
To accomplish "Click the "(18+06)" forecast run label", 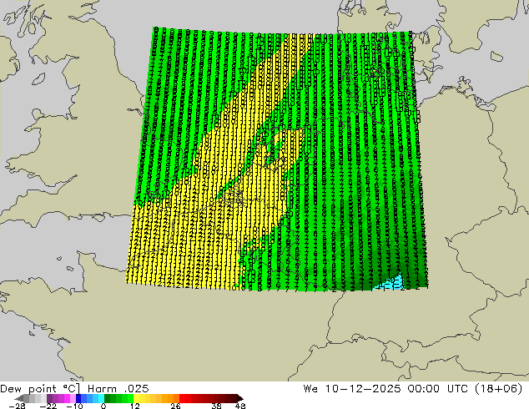I will pyautogui.click(x=503, y=388).
